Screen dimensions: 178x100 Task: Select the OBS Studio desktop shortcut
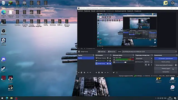[4, 32]
